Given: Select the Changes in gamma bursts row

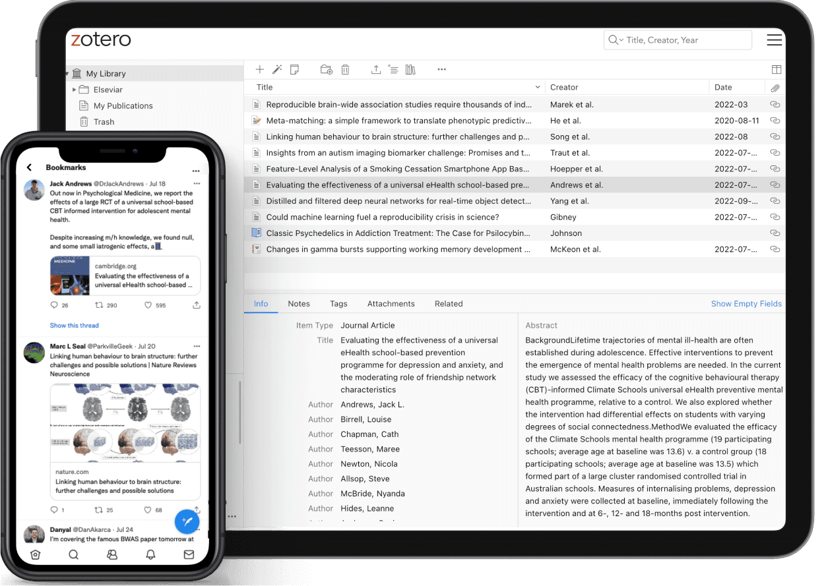Looking at the screenshot, I should [515, 249].
